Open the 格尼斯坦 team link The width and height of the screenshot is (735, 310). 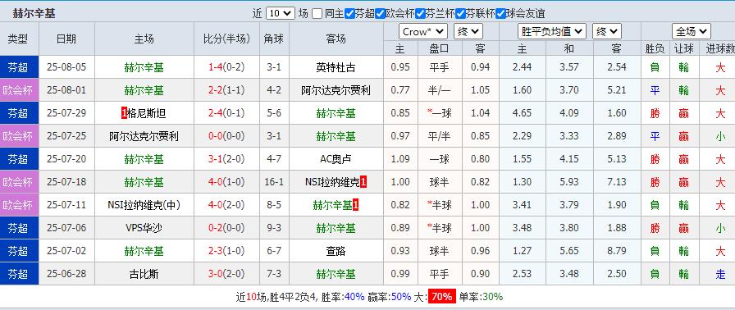[x=147, y=113]
